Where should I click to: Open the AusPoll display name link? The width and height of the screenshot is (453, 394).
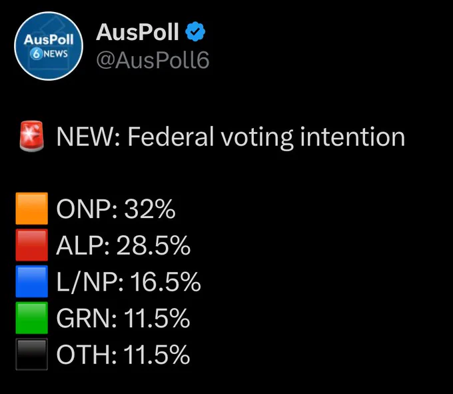coord(137,32)
